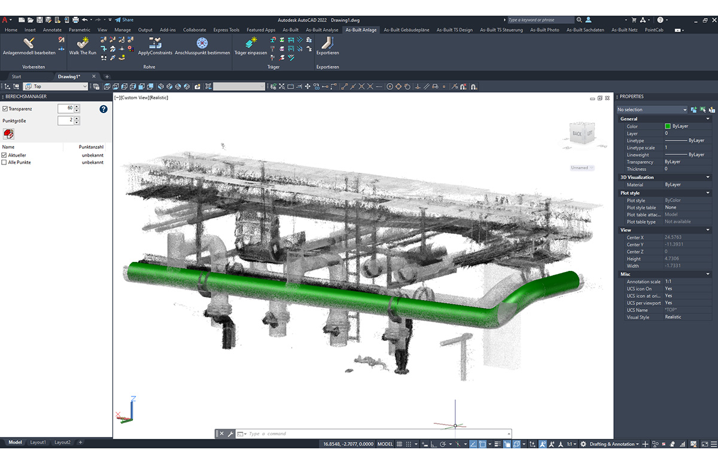Open the help icon in the Bereichsmanager panel
This screenshot has height=464, width=718.
coord(103,109)
